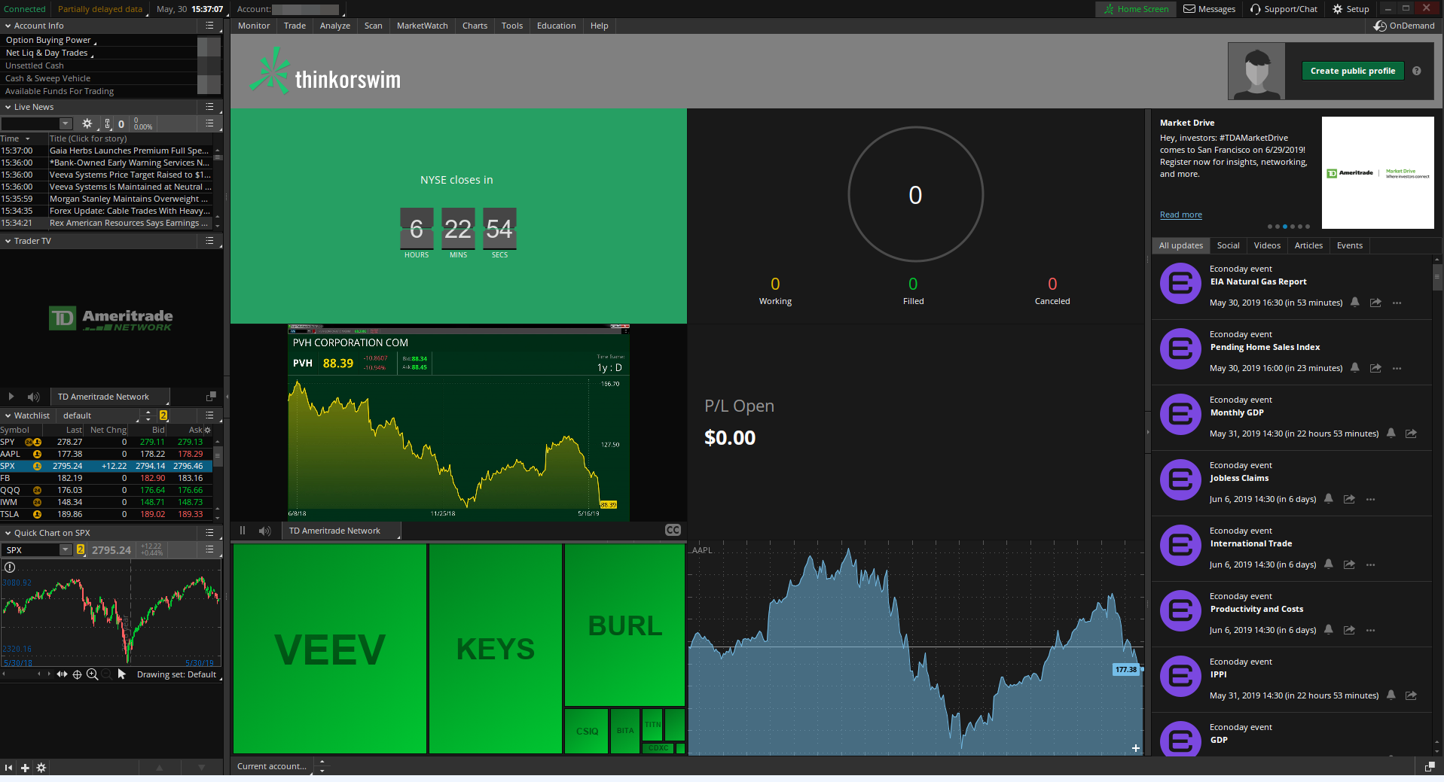1444x782 pixels.
Task: Click the Create public profile button
Action: tap(1352, 71)
